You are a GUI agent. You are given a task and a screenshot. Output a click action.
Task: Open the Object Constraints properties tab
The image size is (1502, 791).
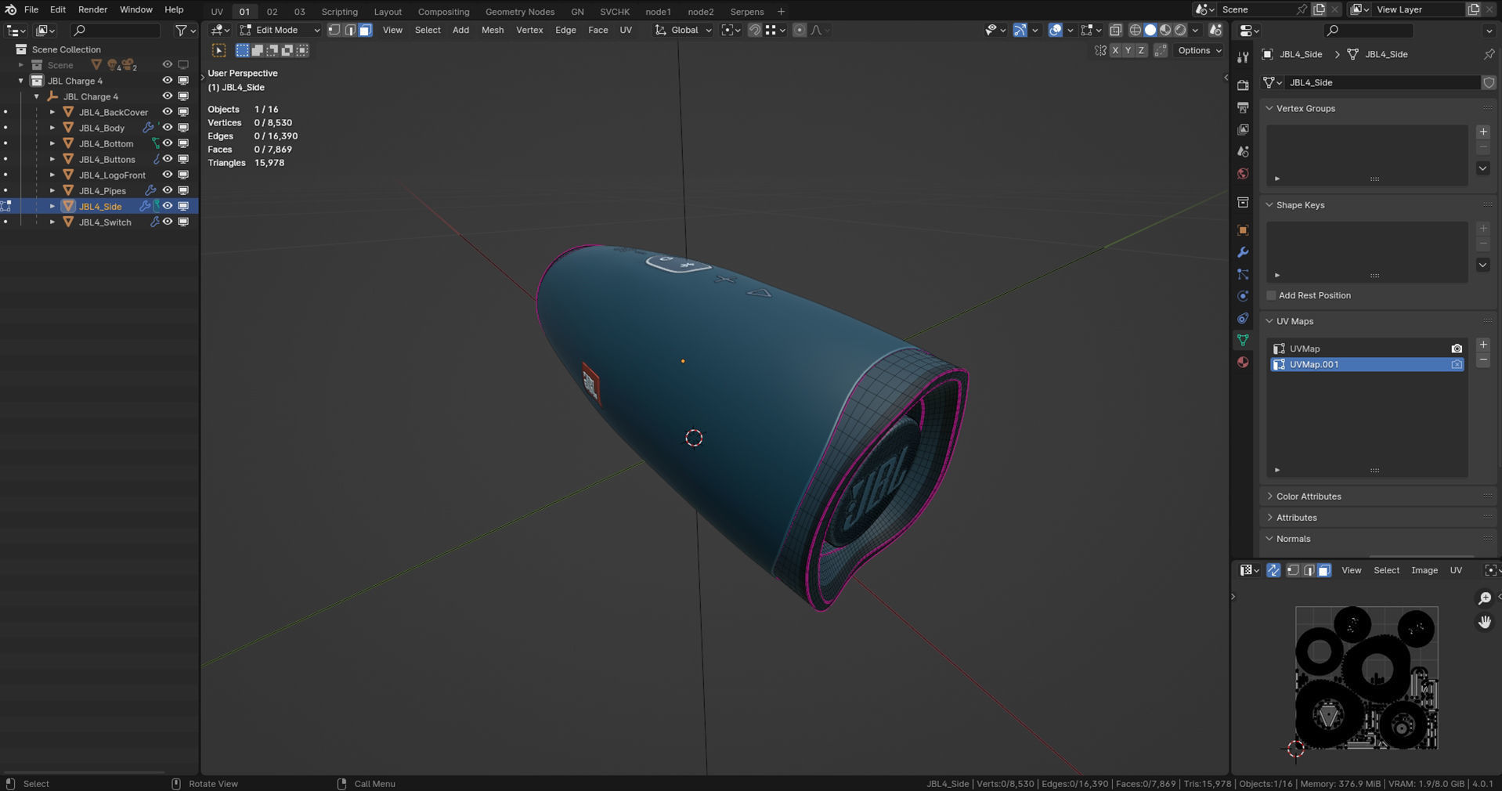point(1243,318)
